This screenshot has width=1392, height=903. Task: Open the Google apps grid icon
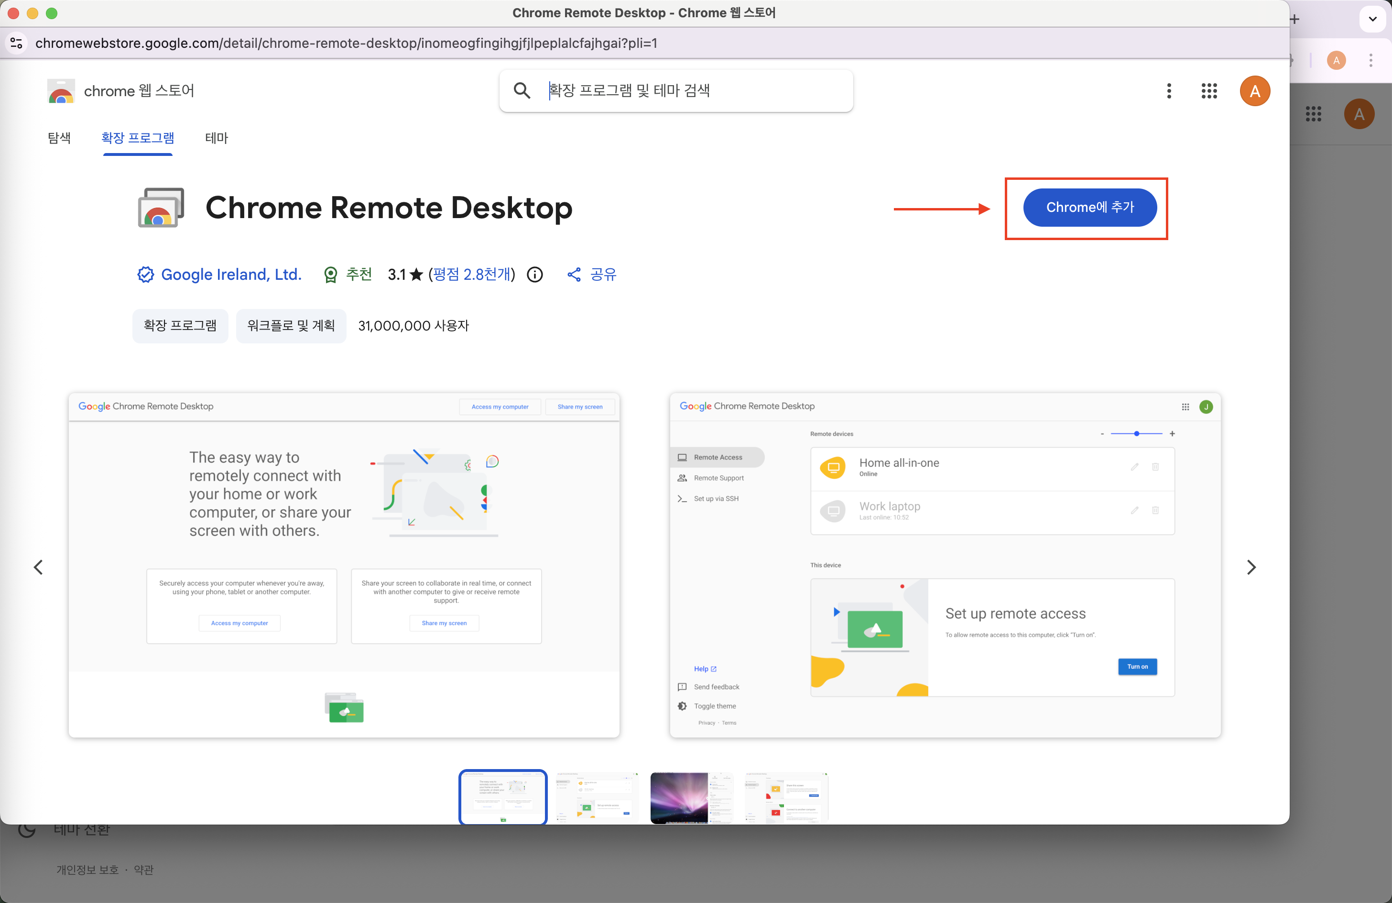tap(1209, 91)
